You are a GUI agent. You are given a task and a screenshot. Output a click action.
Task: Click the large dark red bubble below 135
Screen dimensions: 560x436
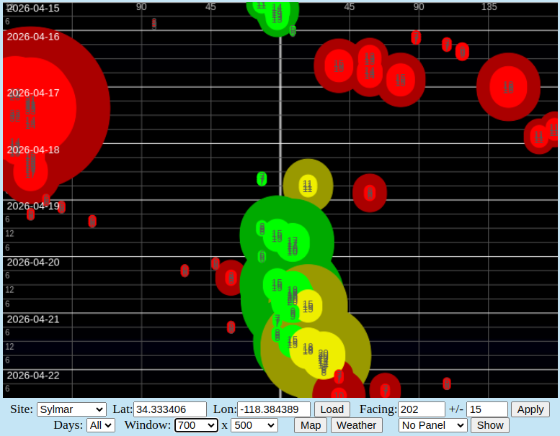click(x=508, y=87)
